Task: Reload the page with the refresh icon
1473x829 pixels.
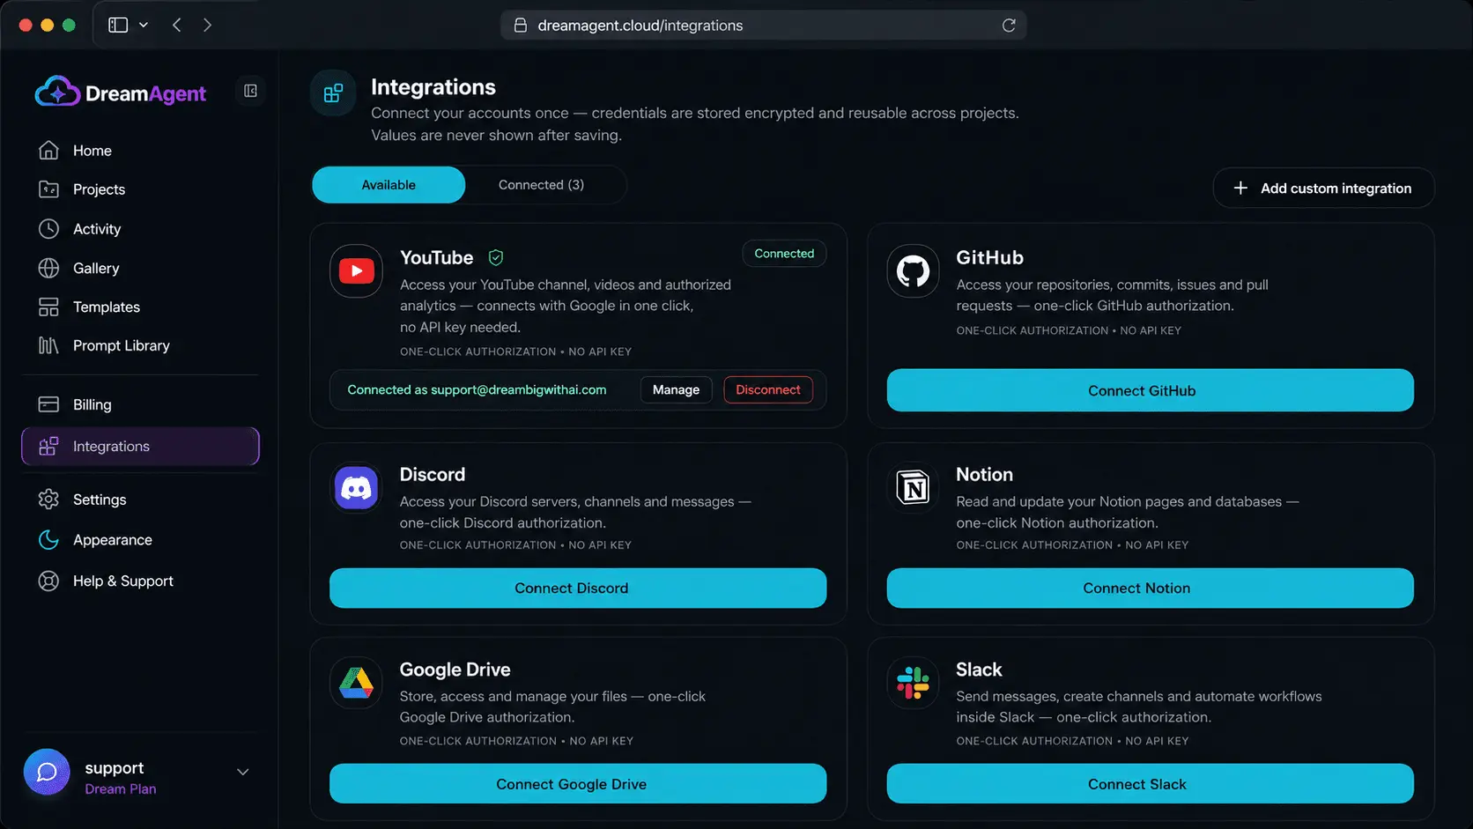Action: click(1009, 26)
